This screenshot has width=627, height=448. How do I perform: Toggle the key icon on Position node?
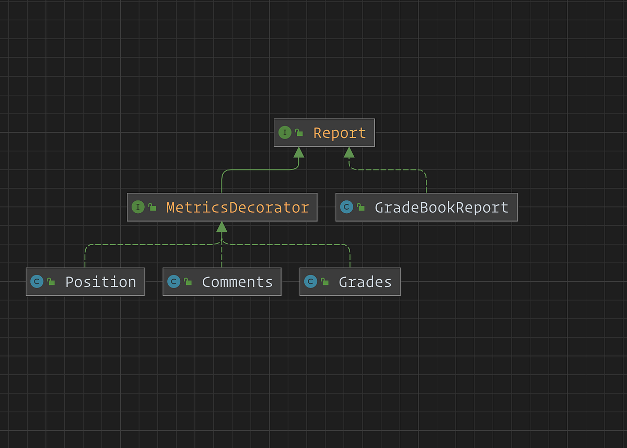tap(50, 281)
